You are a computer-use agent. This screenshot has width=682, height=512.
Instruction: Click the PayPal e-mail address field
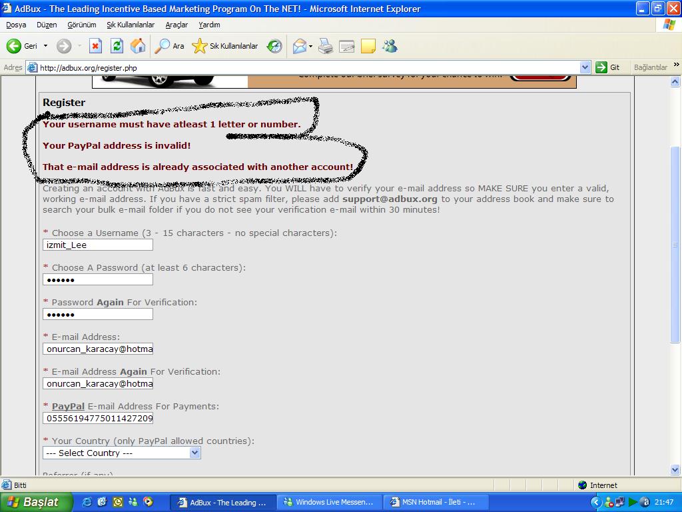tap(98, 419)
